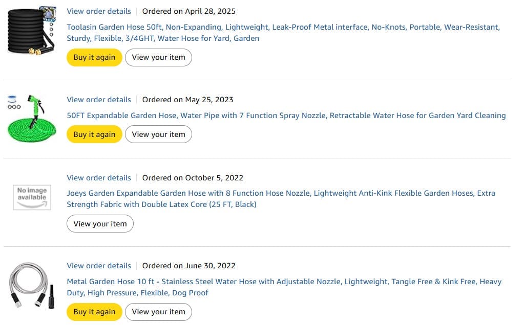Buy the Toolasin Garden Hose again
524x325 pixels.
(95, 58)
